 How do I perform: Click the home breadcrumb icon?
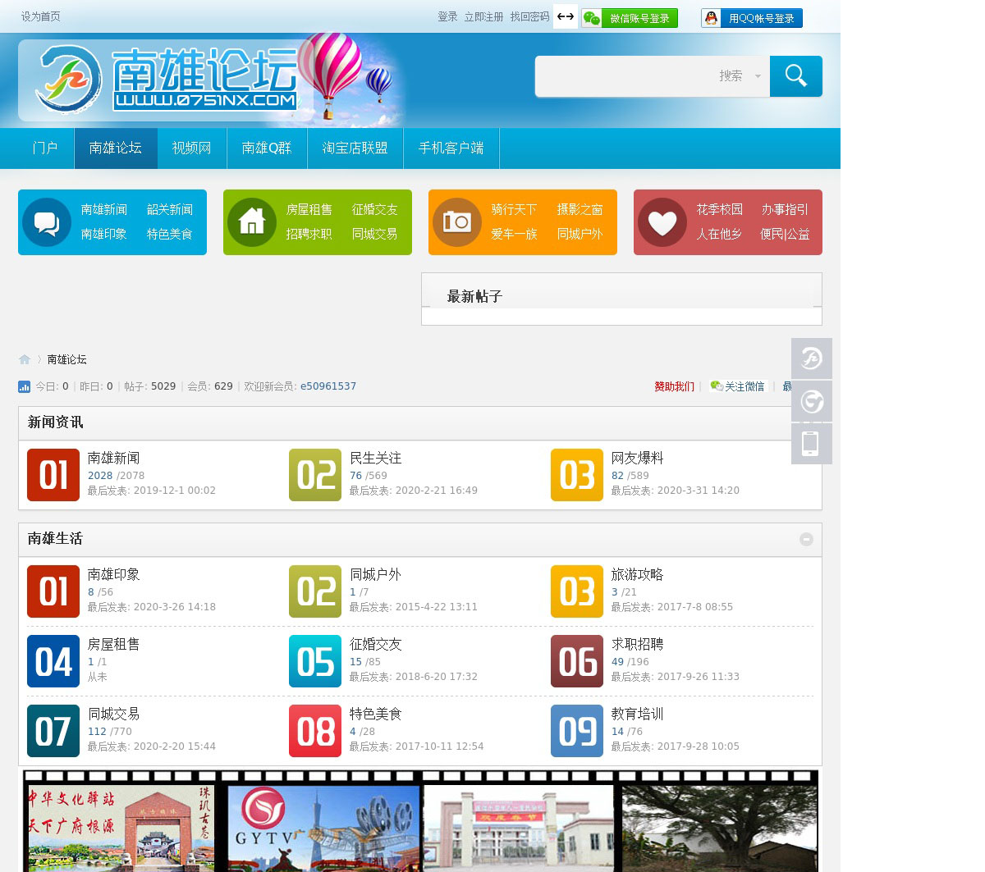[25, 359]
